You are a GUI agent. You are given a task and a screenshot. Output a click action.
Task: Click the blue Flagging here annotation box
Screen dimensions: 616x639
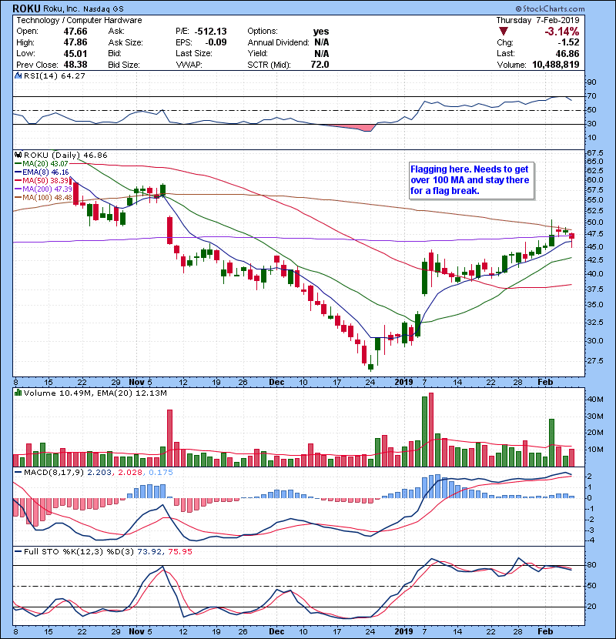pos(471,180)
